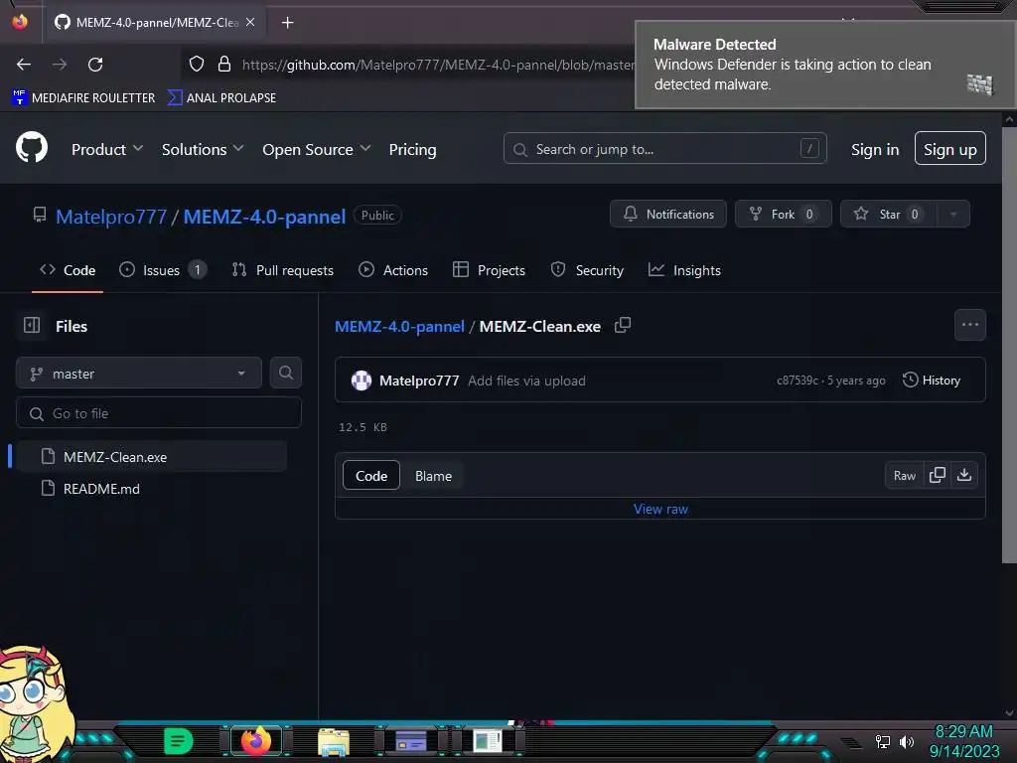Fork the repository
Viewport: 1017px width, 763px height.
(x=784, y=215)
